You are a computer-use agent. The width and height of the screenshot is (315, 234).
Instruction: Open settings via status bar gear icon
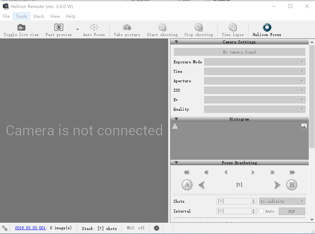pyautogui.click(x=157, y=228)
